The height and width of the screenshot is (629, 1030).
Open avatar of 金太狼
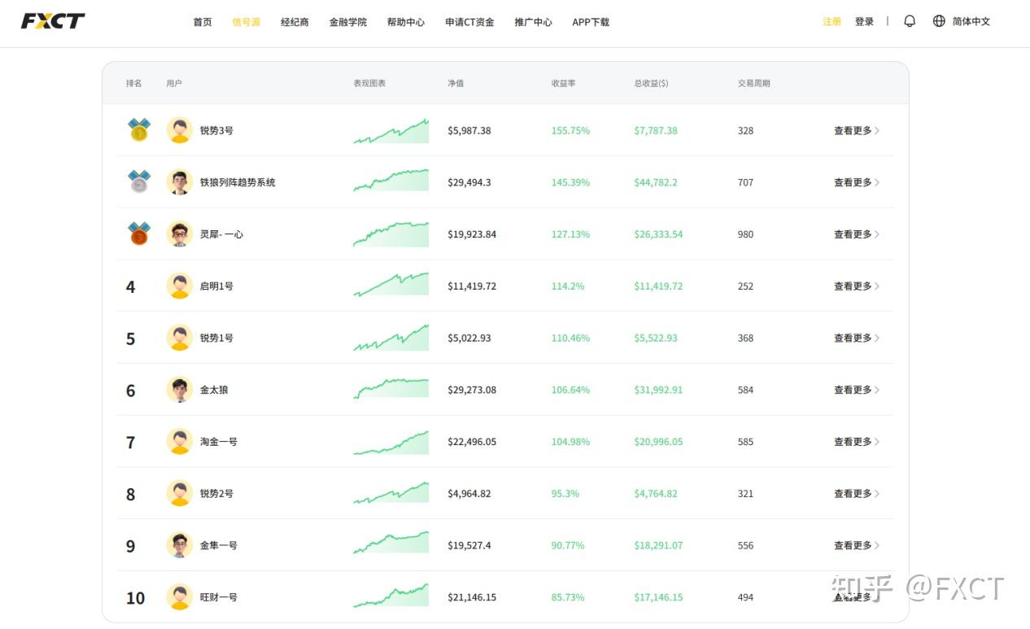[x=179, y=389]
